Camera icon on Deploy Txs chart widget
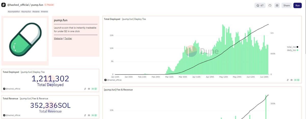Image resolution: width=306 pixels, height=119 pixels. tap(291, 80)
